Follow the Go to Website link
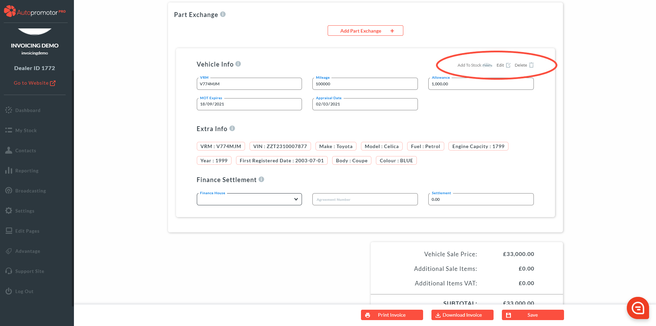Screen dimensions: 656x326 (34, 83)
